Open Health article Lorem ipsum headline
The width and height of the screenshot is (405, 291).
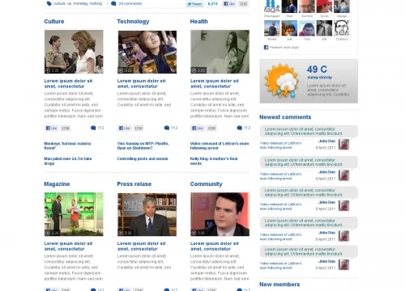pyautogui.click(x=215, y=83)
